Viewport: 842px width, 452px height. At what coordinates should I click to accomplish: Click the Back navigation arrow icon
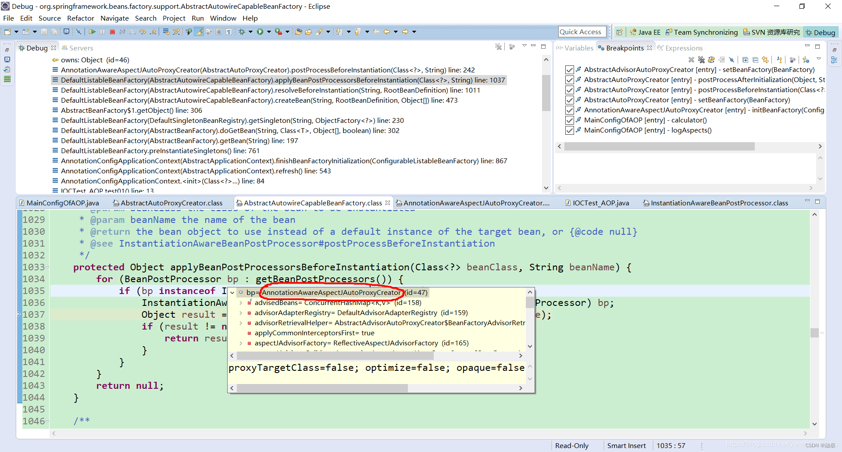tap(387, 32)
